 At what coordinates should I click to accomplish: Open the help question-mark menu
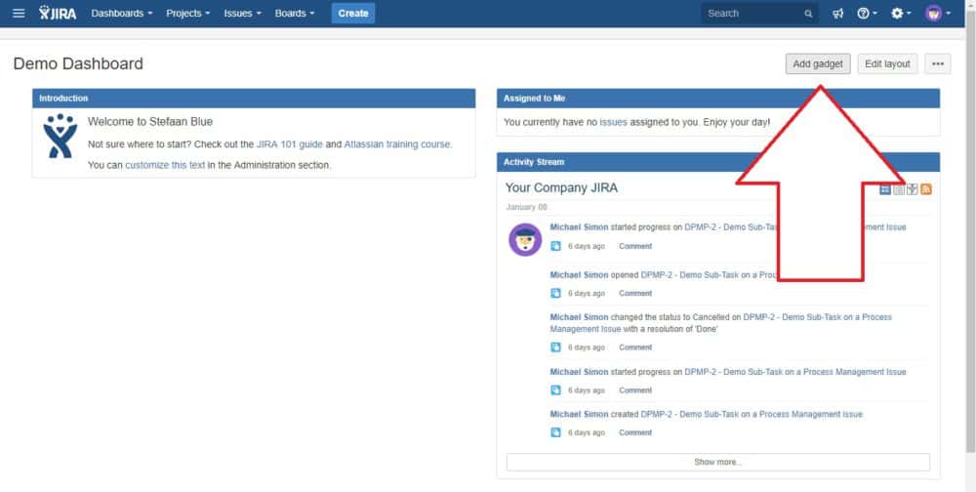(x=867, y=13)
